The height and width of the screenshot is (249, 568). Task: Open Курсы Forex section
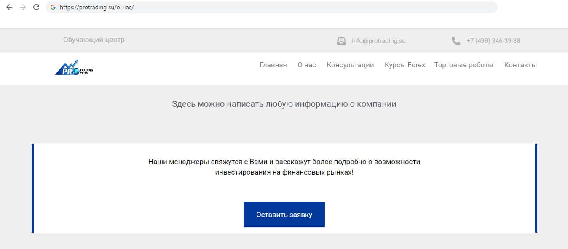coord(405,65)
